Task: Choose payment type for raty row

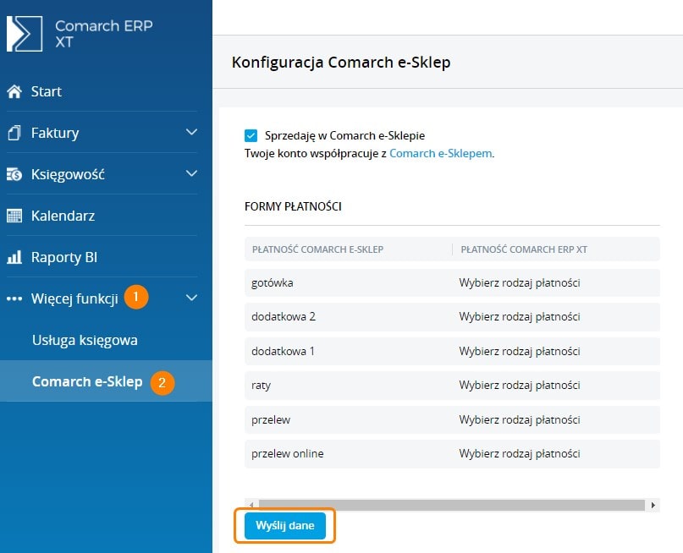Action: point(519,385)
